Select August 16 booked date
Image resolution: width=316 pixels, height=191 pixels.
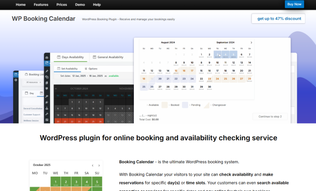coord(184,71)
